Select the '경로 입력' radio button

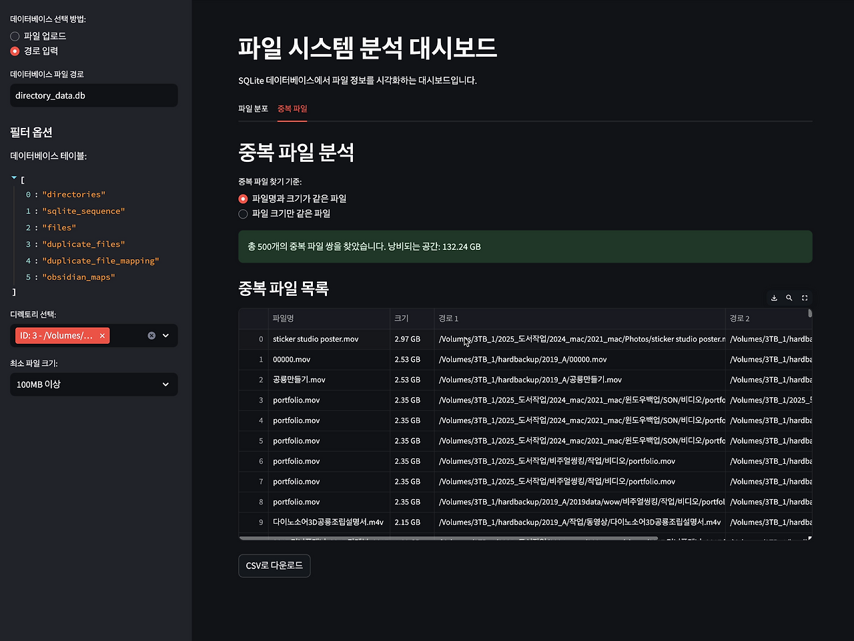[15, 51]
